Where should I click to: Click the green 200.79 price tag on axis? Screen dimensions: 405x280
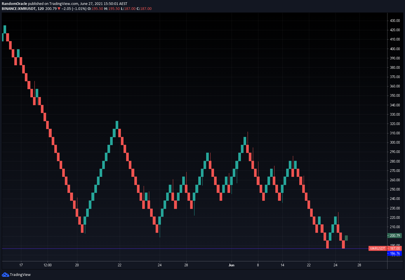pyautogui.click(x=394, y=236)
